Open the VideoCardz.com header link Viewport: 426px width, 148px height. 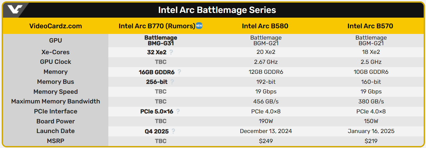click(x=55, y=26)
